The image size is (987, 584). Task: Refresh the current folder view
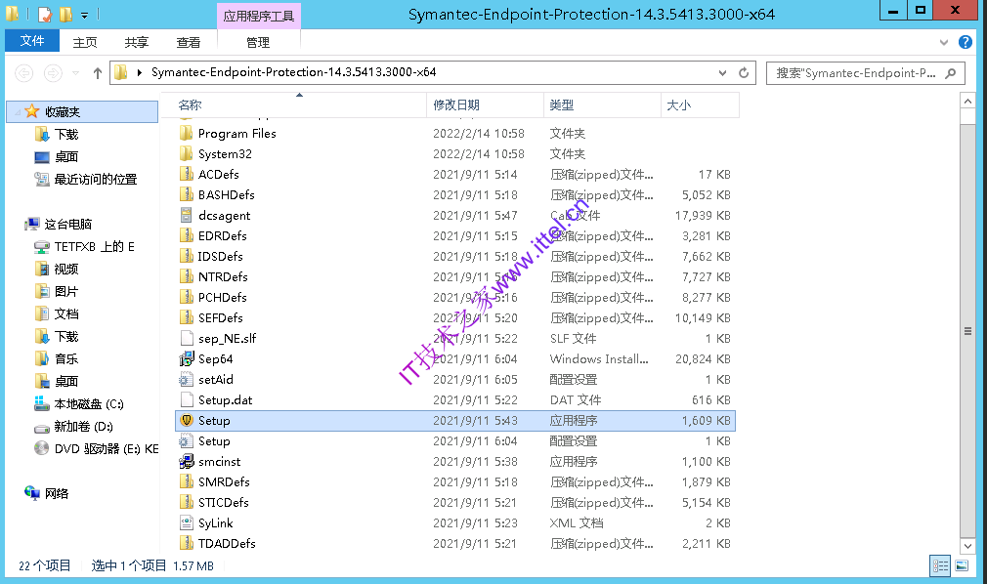(x=744, y=73)
